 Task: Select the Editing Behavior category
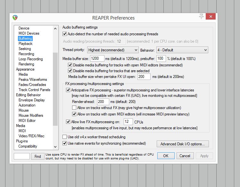click(28, 95)
